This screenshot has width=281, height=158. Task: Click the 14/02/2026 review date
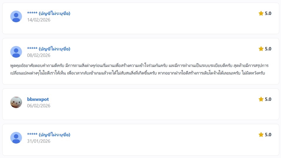(x=39, y=20)
